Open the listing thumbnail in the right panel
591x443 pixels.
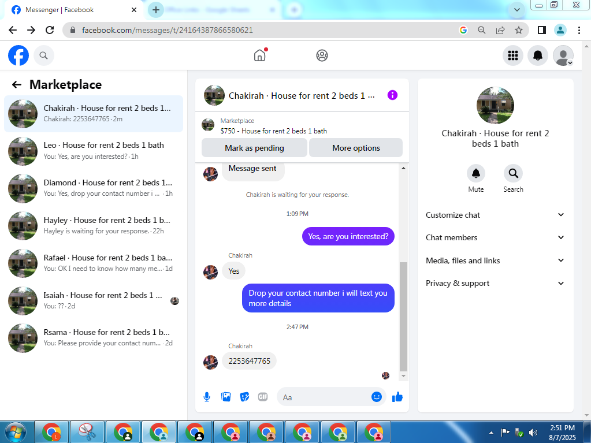click(495, 105)
